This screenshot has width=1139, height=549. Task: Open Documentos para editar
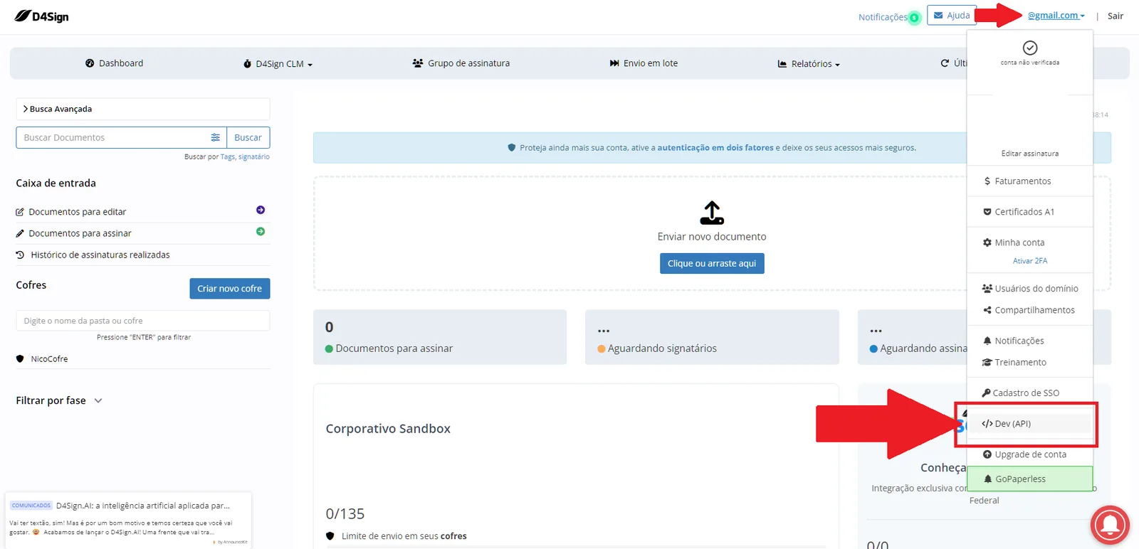click(77, 212)
